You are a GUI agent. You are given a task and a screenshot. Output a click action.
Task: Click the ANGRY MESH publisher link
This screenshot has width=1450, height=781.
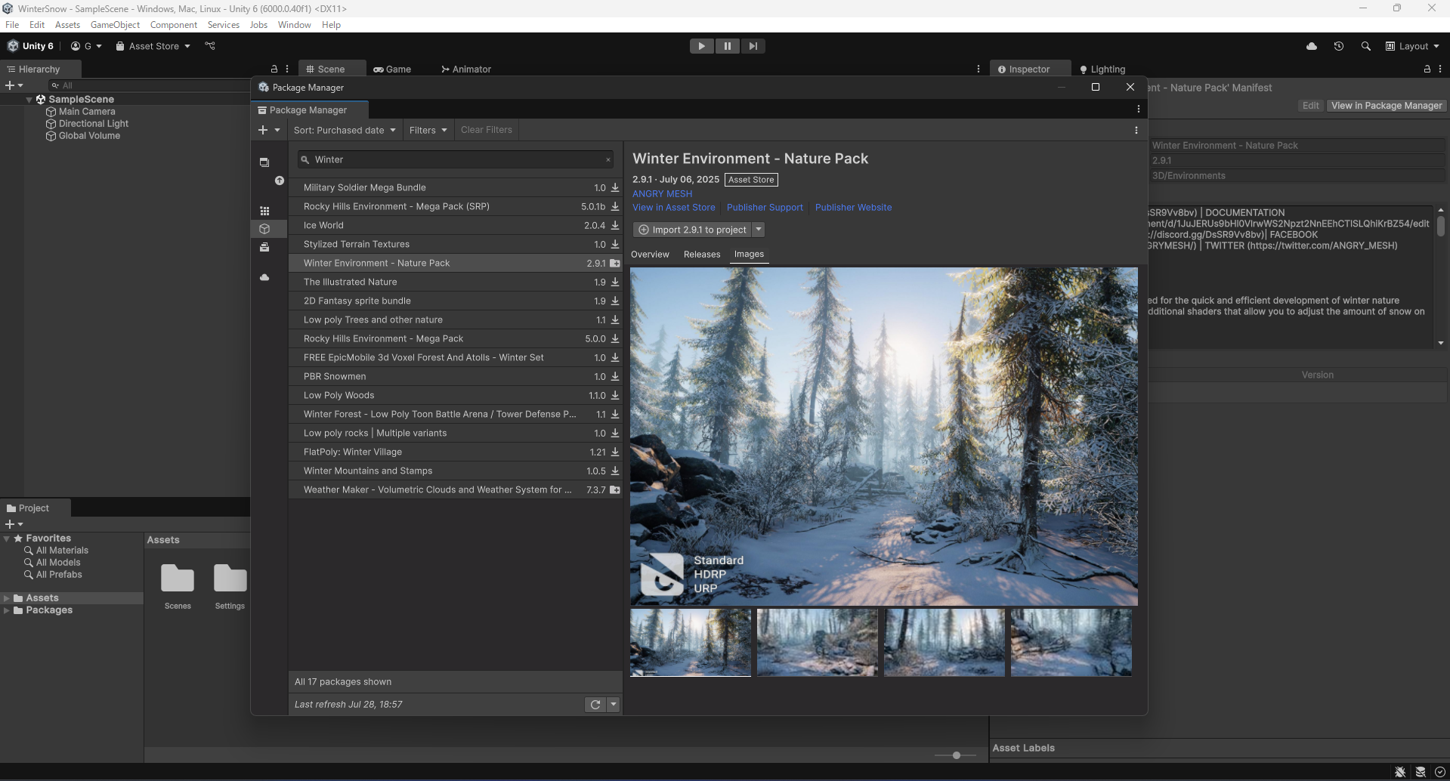[663, 194]
